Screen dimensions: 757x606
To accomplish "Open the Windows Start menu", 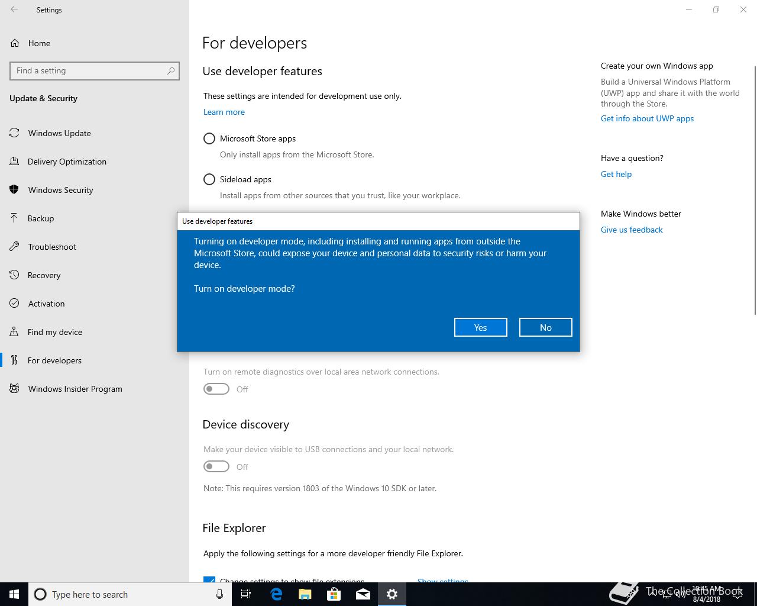I will [x=14, y=594].
